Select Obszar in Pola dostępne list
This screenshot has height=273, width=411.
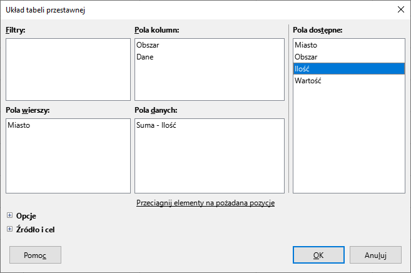(x=306, y=57)
